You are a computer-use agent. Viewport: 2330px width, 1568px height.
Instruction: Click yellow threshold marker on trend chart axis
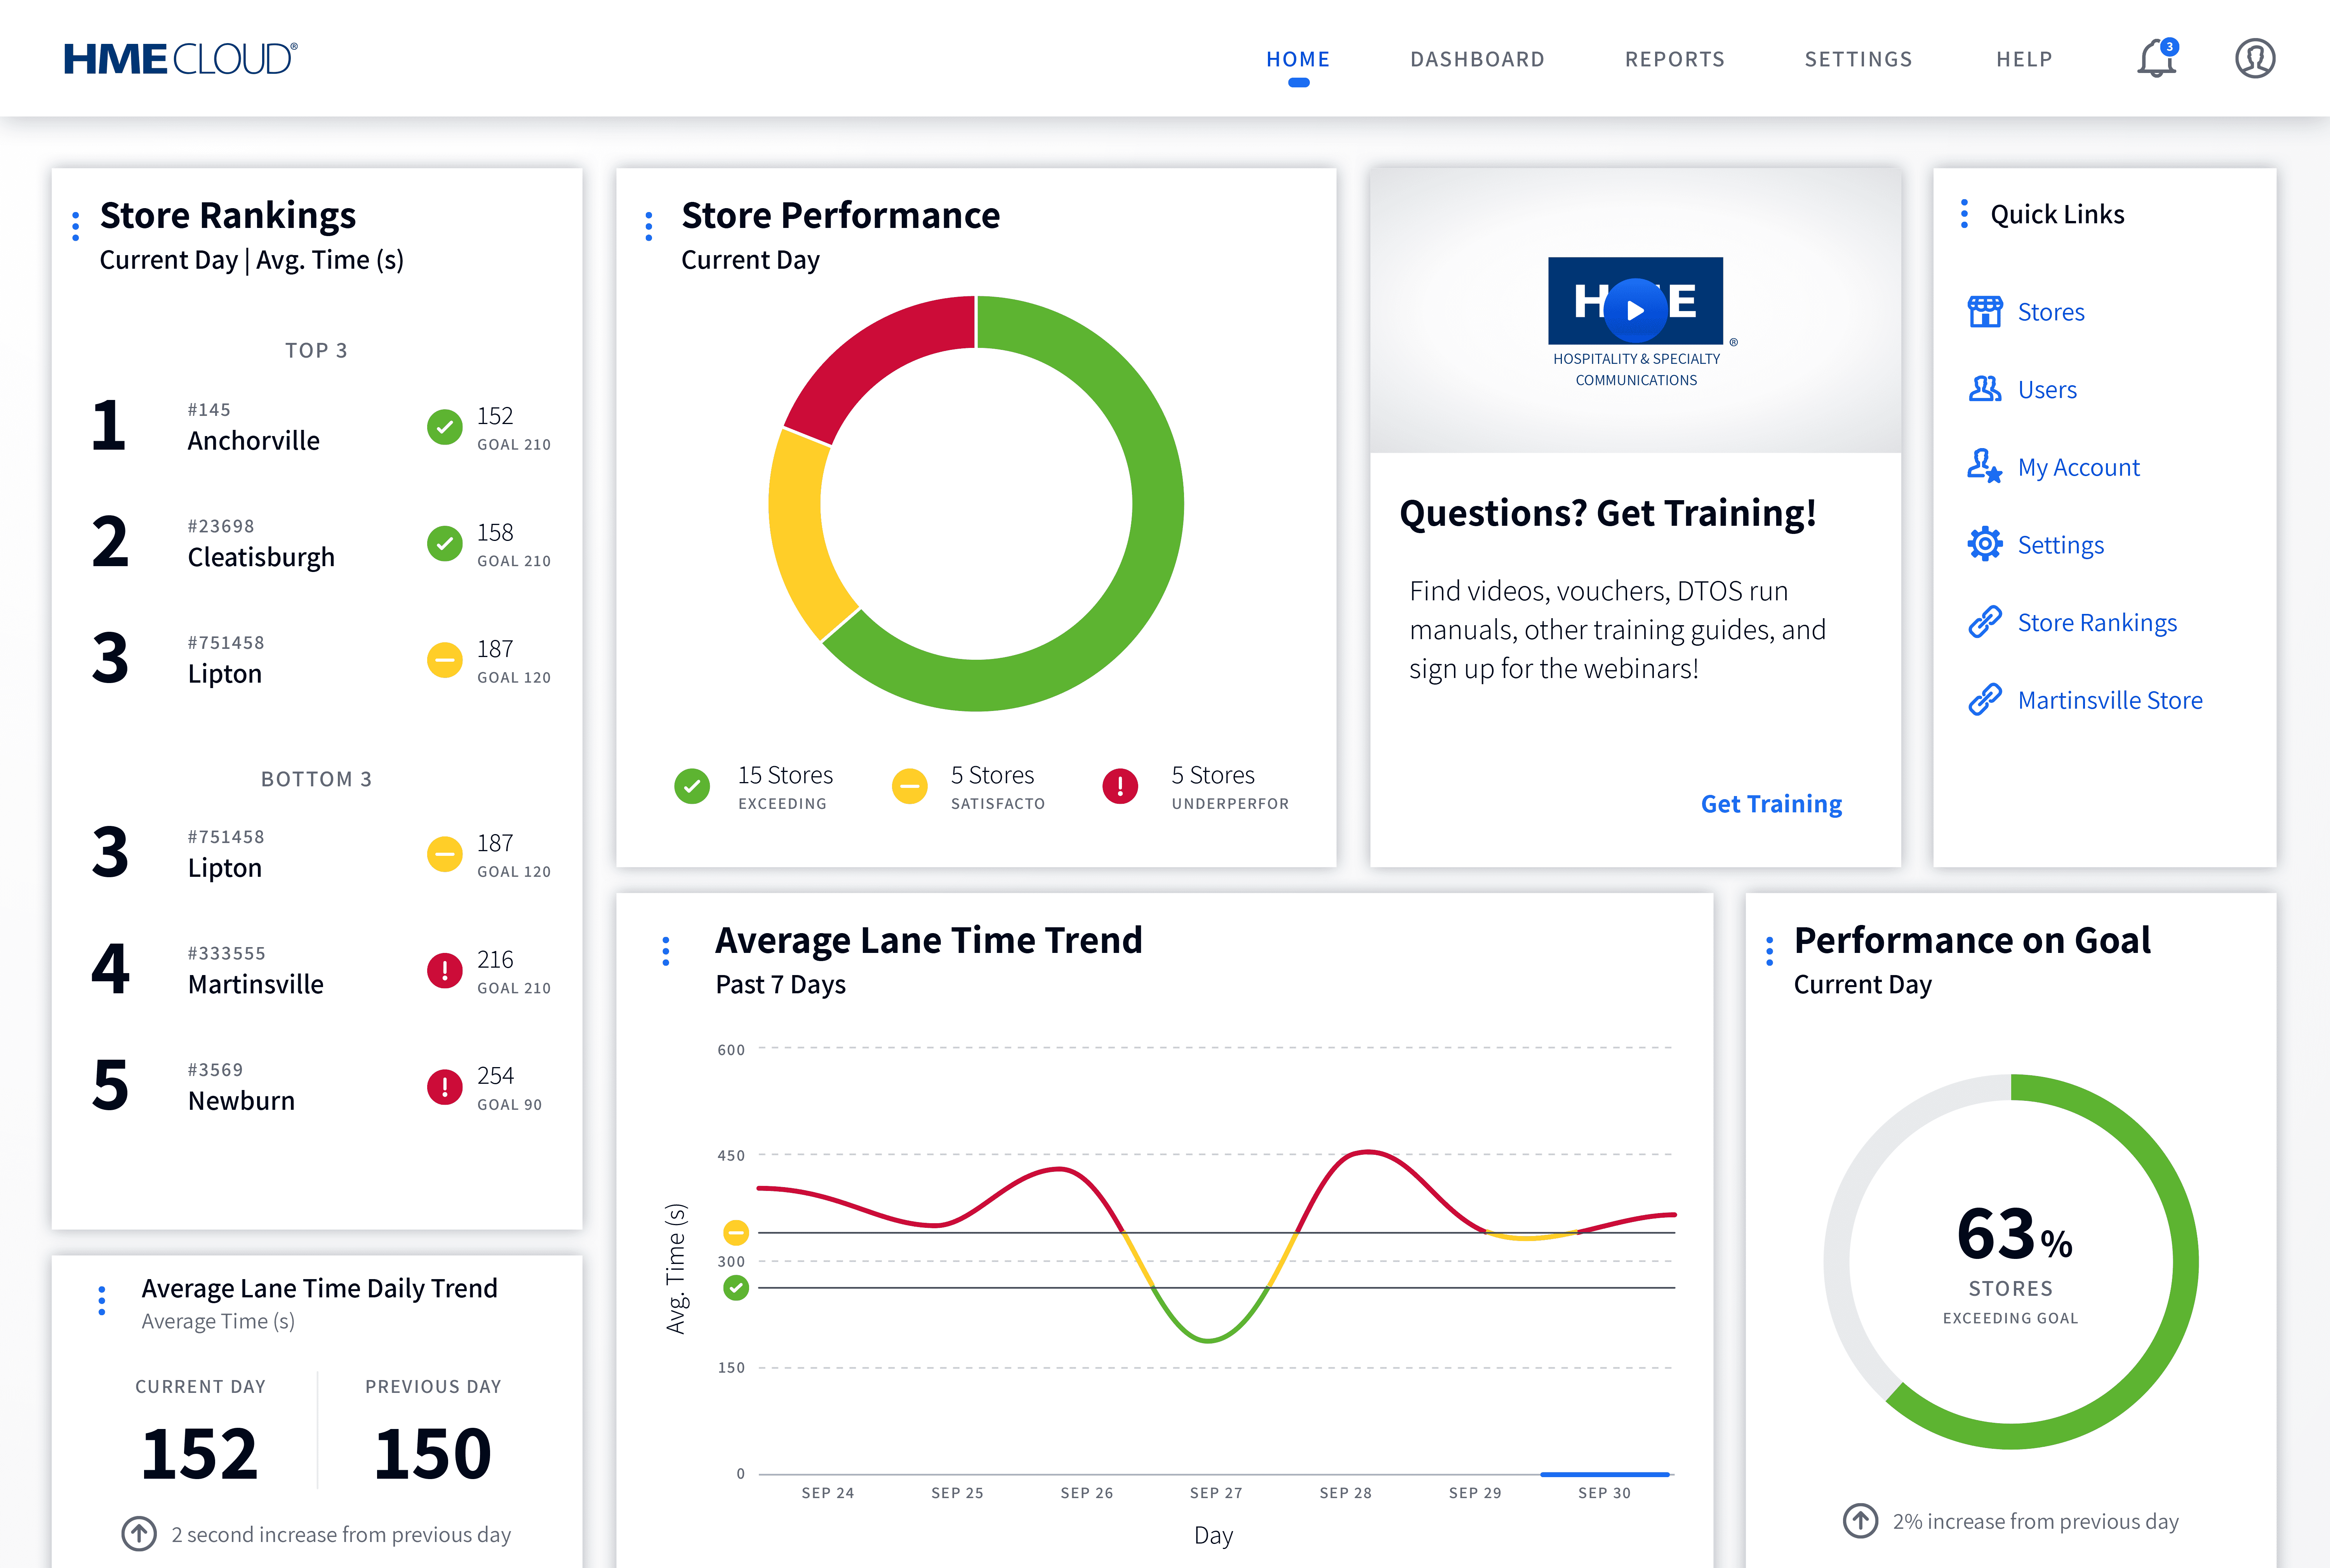tap(736, 1232)
